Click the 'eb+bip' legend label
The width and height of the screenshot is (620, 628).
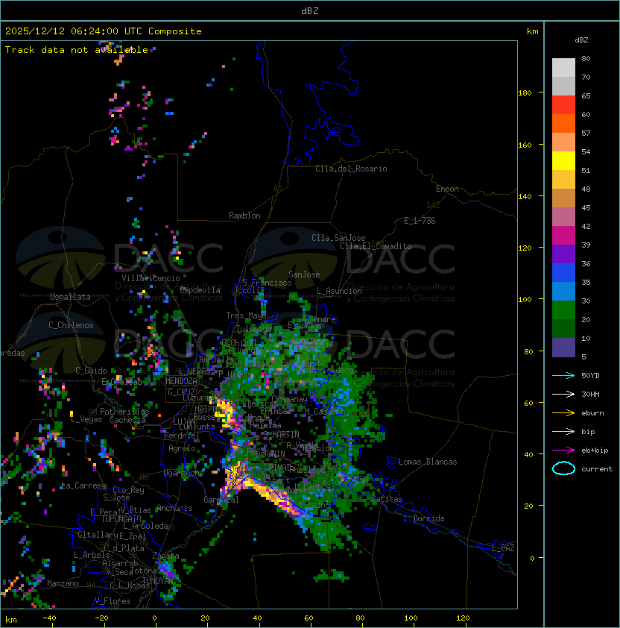click(595, 450)
